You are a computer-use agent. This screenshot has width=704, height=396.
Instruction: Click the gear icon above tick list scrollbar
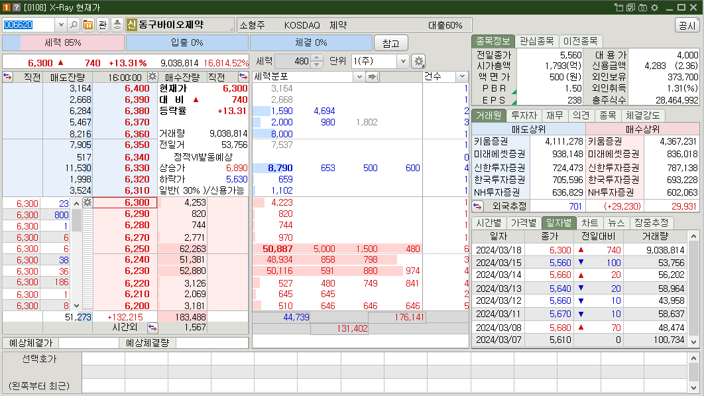click(x=88, y=202)
